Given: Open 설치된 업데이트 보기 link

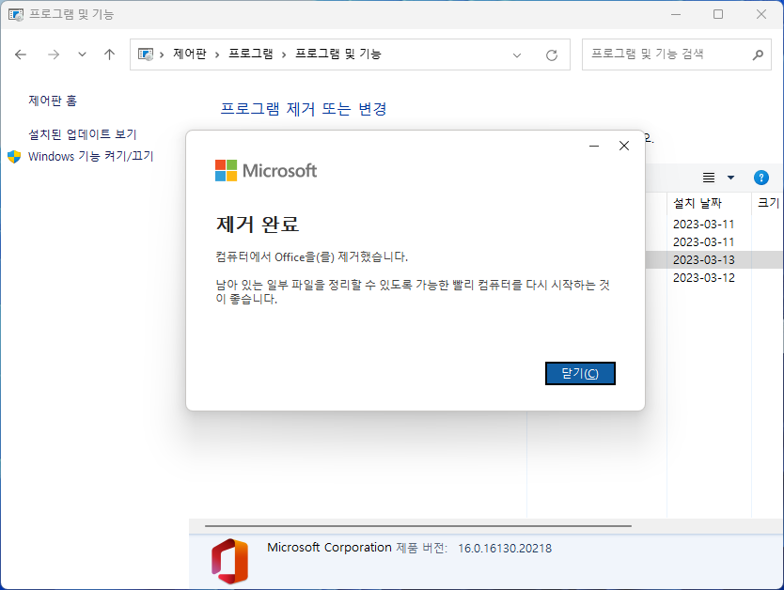Looking at the screenshot, I should coord(83,134).
